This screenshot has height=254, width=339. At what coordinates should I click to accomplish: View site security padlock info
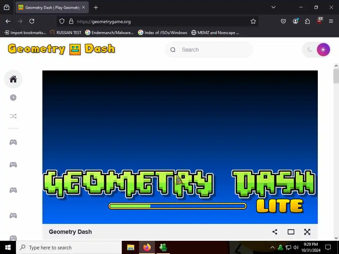tap(71, 21)
